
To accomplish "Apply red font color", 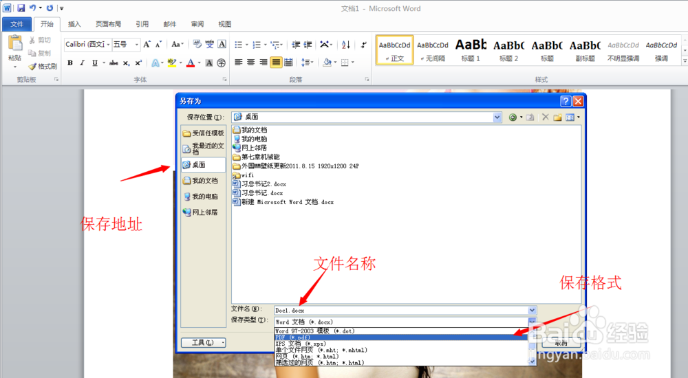I will tap(191, 63).
